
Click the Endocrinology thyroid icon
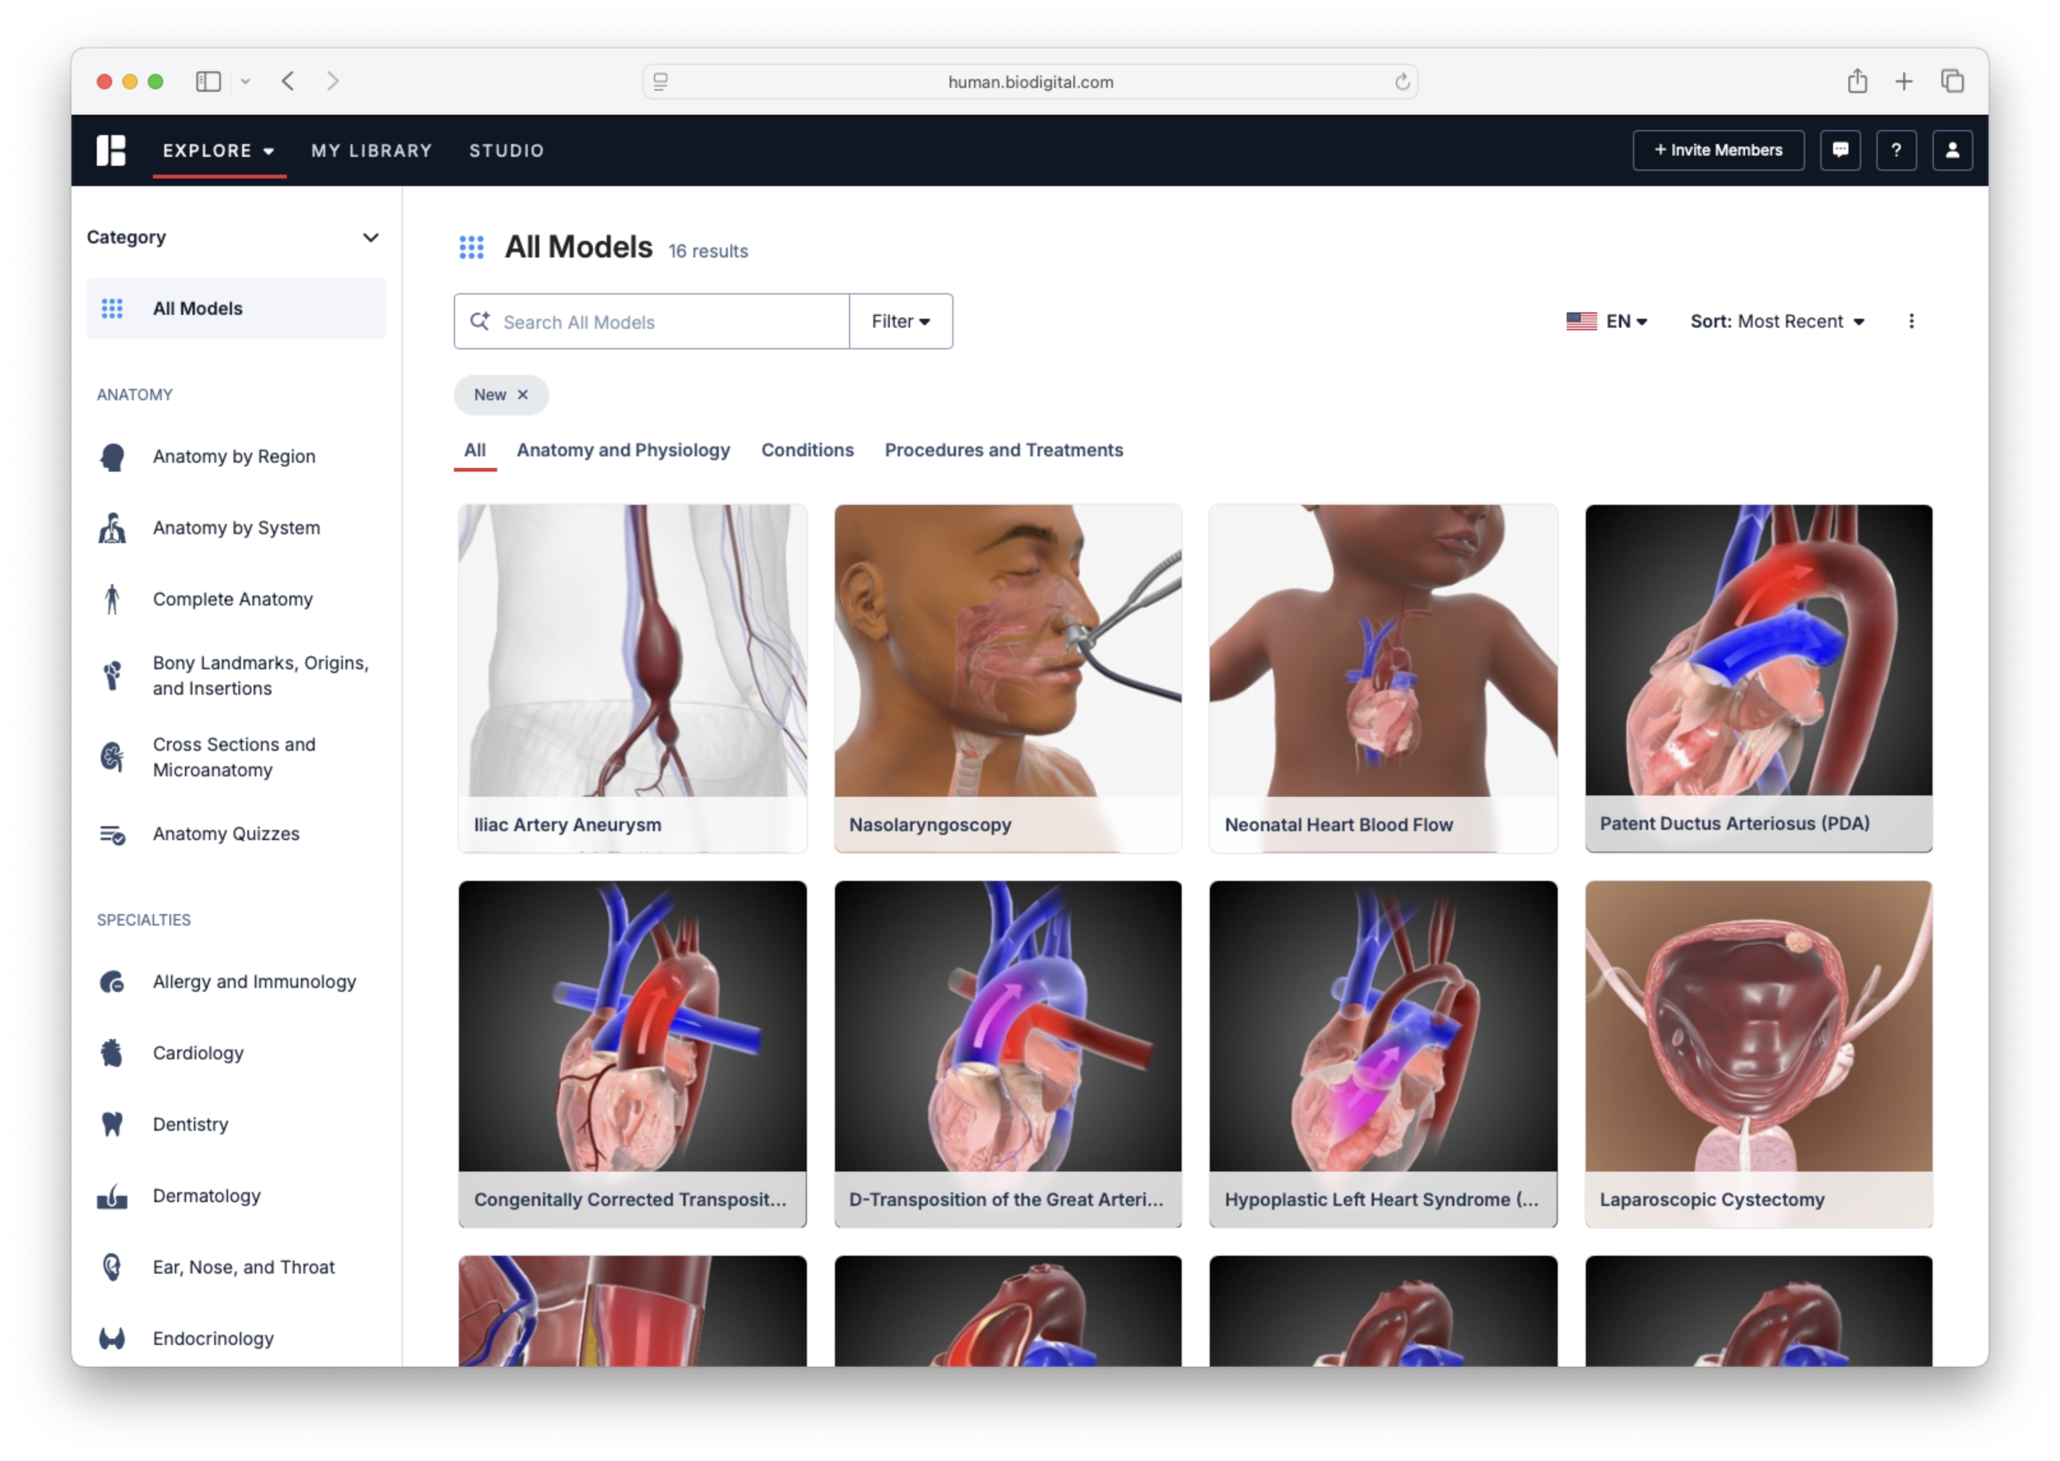pos(112,1339)
